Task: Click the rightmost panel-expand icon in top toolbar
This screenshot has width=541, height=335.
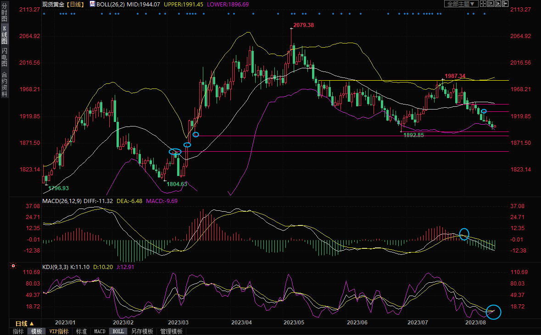Action: [x=505, y=4]
